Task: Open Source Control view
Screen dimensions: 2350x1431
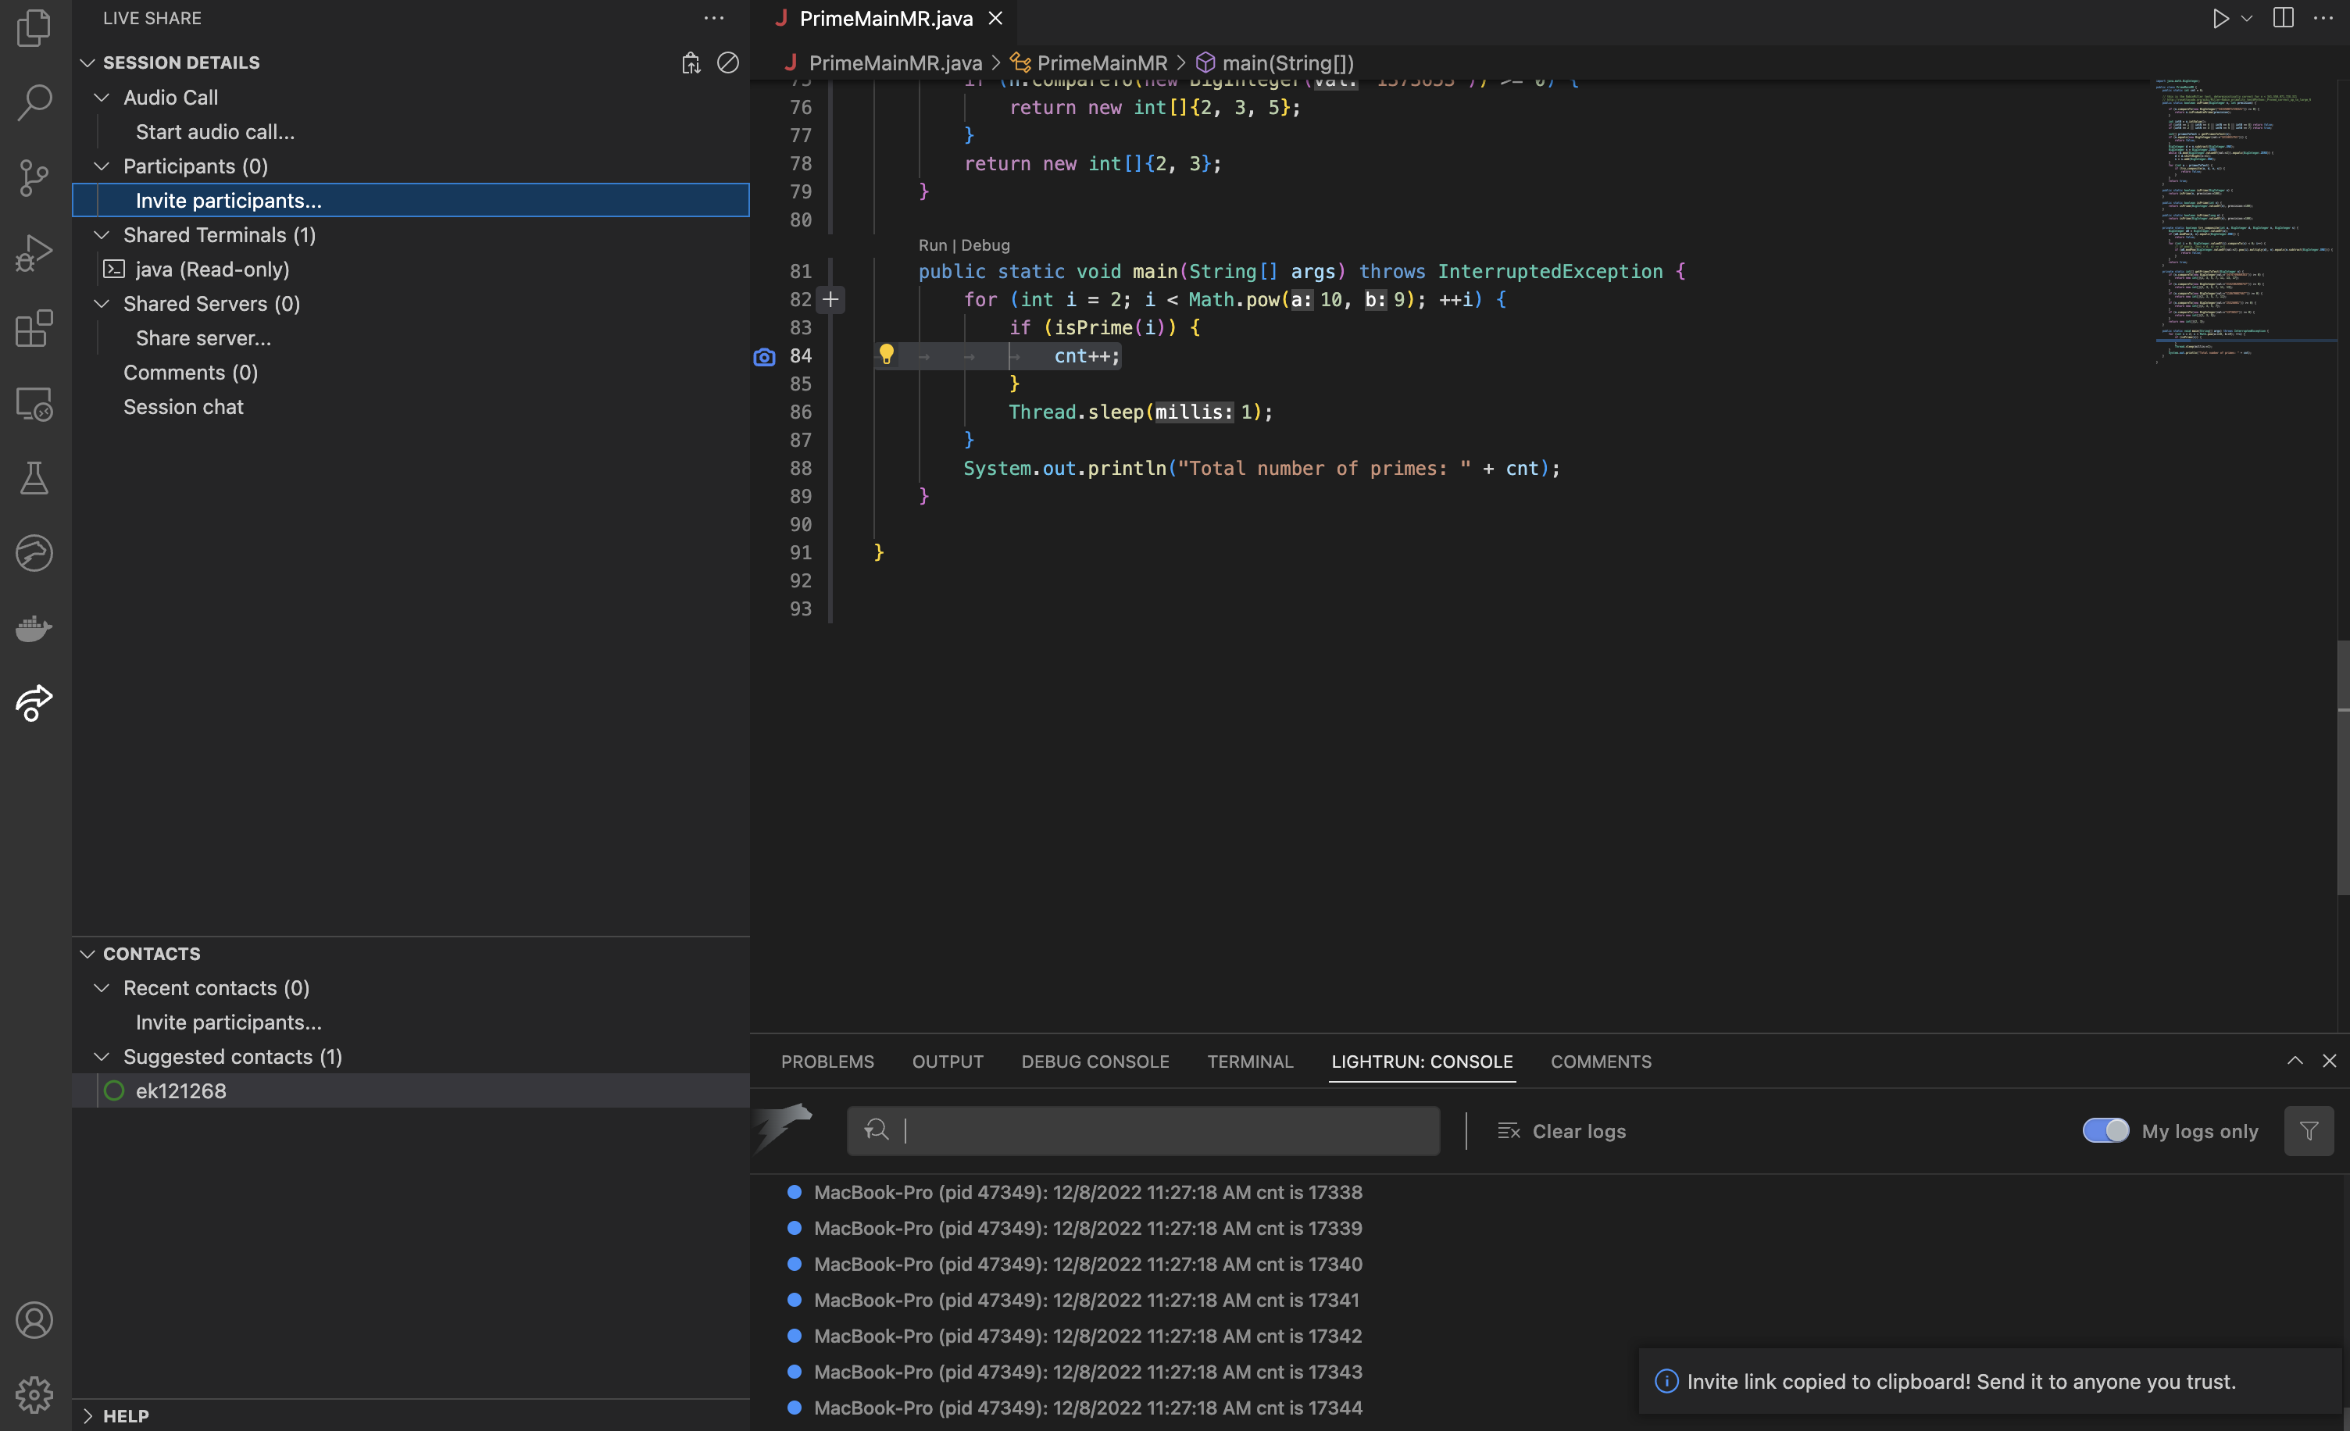Action: click(x=34, y=177)
